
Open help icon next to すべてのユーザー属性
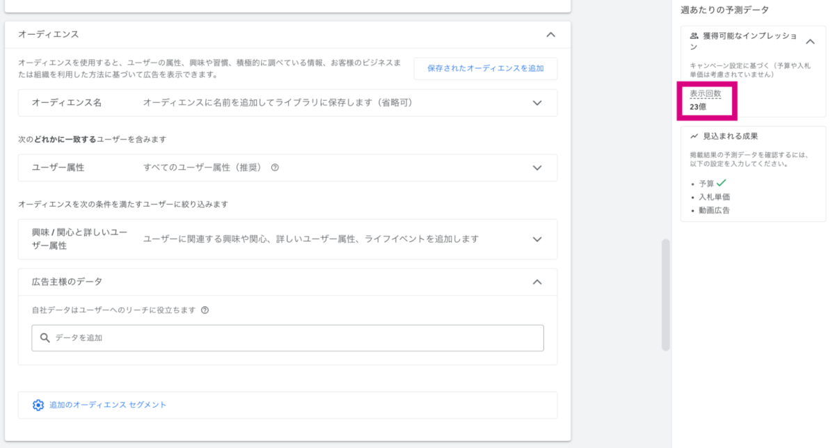pos(275,168)
